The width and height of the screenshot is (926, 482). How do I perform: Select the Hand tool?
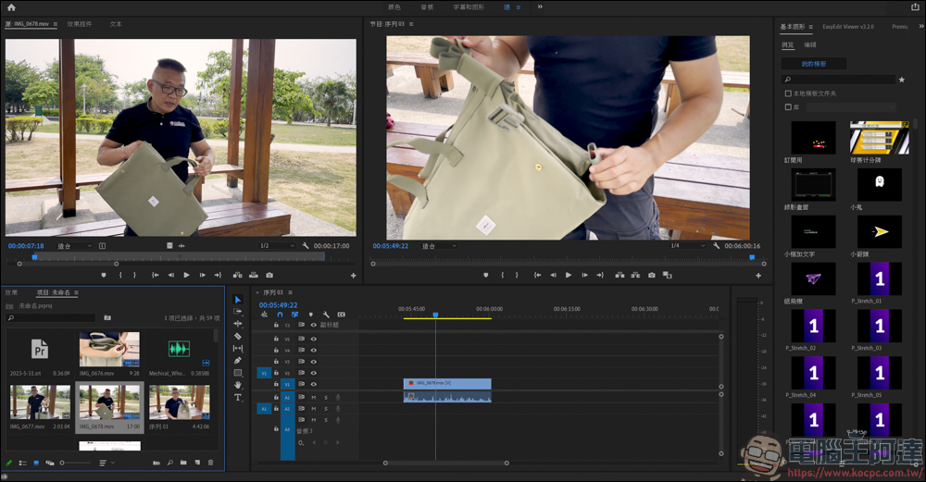point(238,385)
